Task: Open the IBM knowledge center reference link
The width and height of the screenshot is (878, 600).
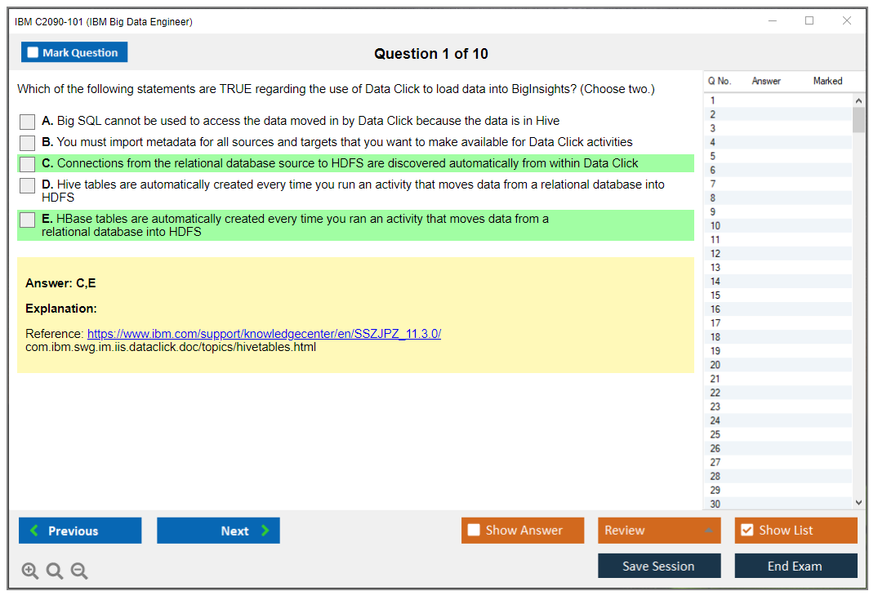Action: (264, 334)
